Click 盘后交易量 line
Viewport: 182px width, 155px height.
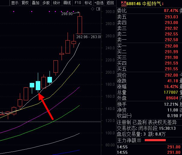point(141,134)
